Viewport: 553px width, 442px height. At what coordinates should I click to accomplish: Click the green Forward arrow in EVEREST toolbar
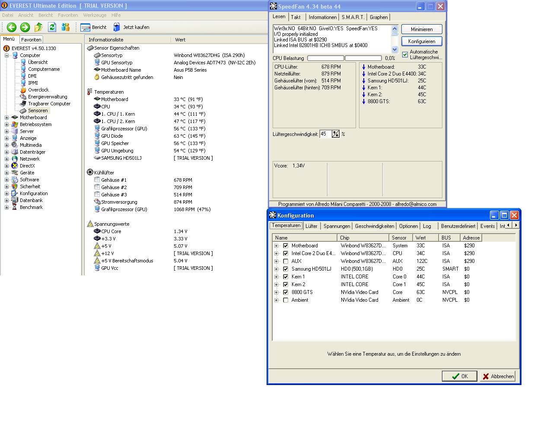[x=25, y=27]
